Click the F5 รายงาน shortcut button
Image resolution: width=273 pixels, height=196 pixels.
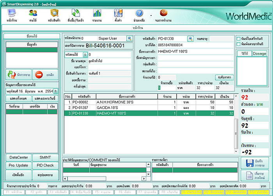tap(103, 192)
